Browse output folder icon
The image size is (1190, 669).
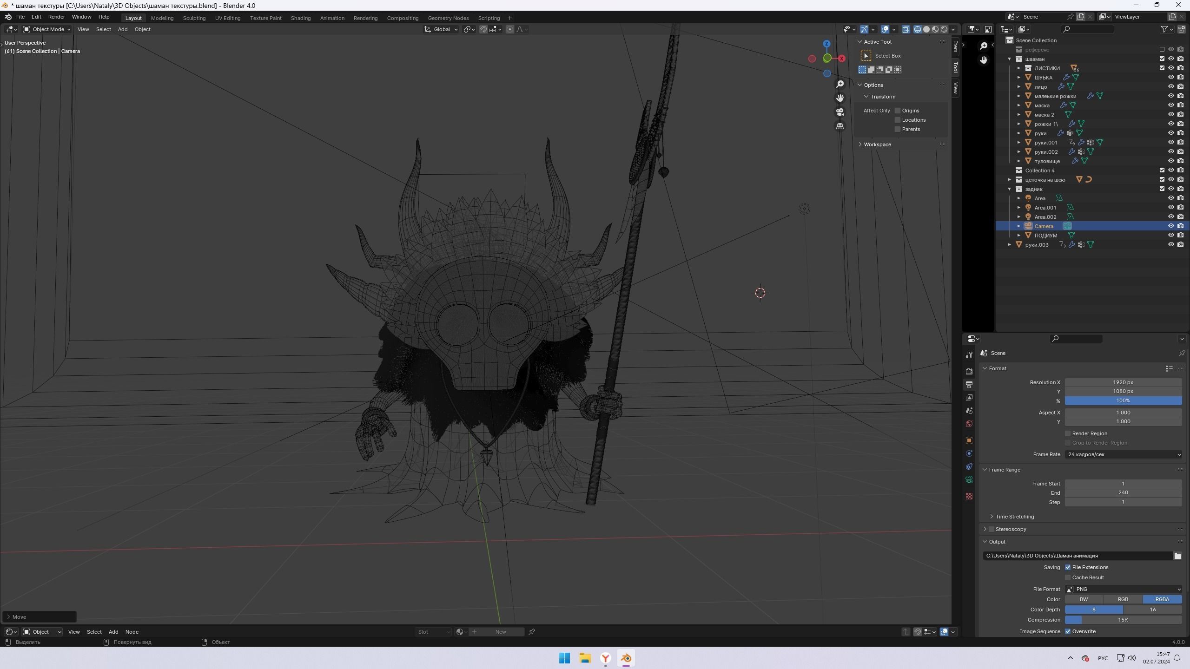point(1178,556)
